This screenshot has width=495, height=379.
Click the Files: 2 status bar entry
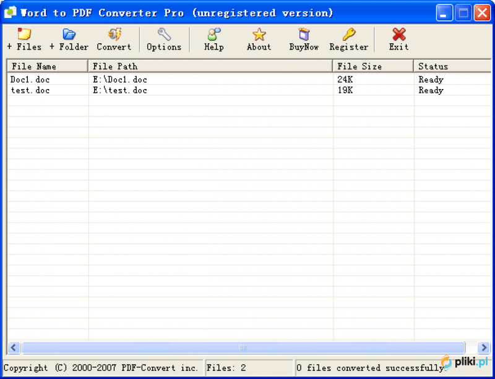click(226, 368)
